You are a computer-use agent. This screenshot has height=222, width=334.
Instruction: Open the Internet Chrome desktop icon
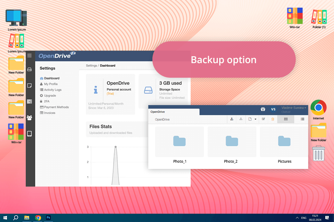click(318, 110)
